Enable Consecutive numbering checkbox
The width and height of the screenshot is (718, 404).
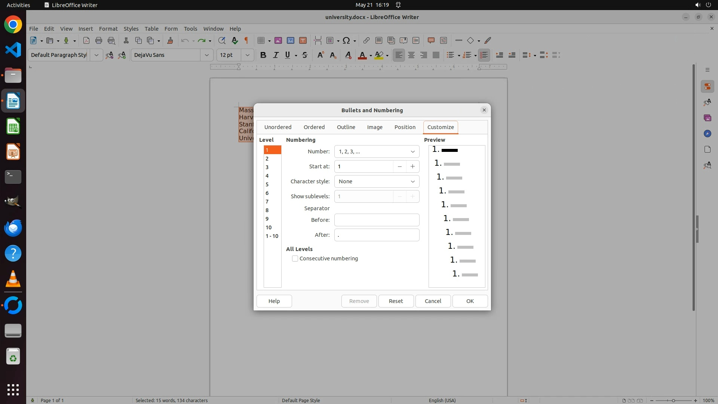[295, 258]
